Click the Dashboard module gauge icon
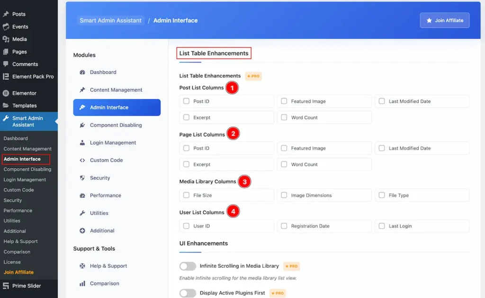Viewport: 485px width, 298px height. [x=82, y=72]
